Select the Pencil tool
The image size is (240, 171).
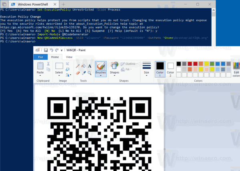coord(78,66)
